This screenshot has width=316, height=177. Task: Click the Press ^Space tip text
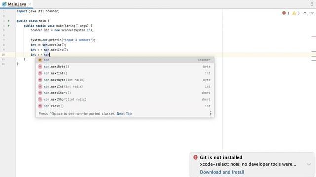tap(77, 114)
